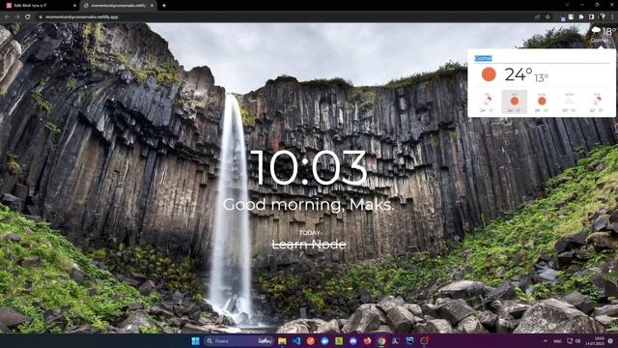
Task: Click the ENG language indicator
Action: click(x=558, y=341)
